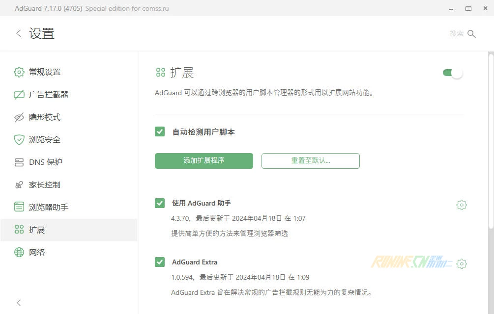Uncheck 自动检测用户脚本 checkbox
This screenshot has width=494, height=314.
[x=160, y=131]
